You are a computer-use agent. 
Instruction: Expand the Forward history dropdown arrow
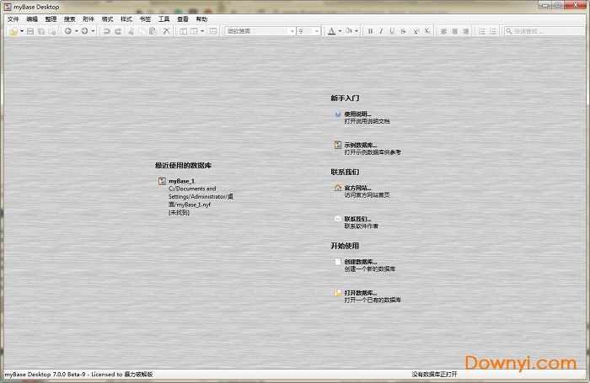pos(93,31)
